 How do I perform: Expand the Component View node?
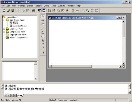4,32
